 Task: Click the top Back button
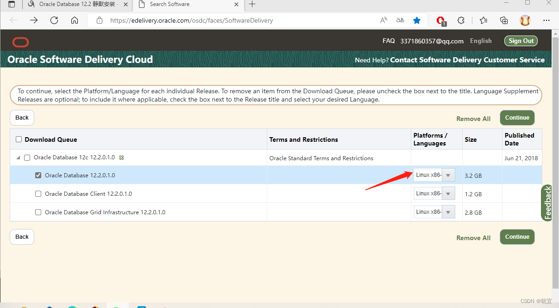pyautogui.click(x=22, y=118)
